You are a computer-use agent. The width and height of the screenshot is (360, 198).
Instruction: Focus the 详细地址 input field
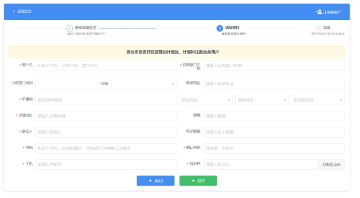pos(106,116)
